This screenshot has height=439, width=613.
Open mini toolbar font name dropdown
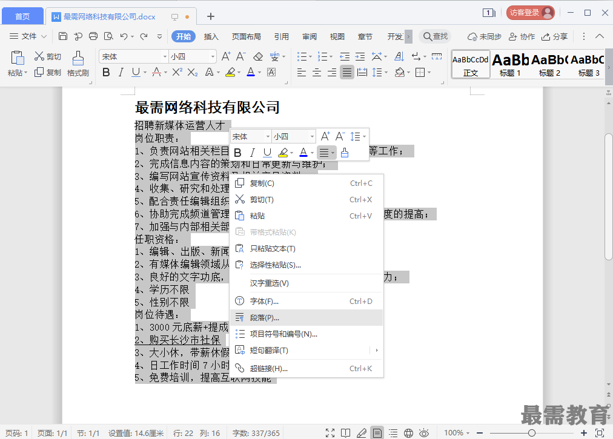(268, 136)
